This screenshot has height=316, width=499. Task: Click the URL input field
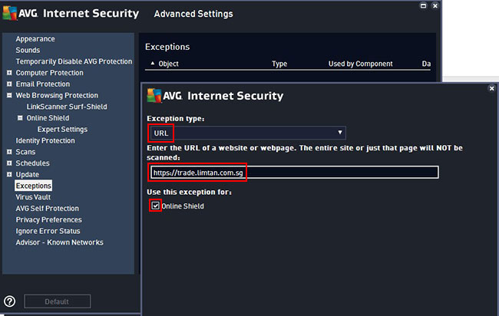294,173
